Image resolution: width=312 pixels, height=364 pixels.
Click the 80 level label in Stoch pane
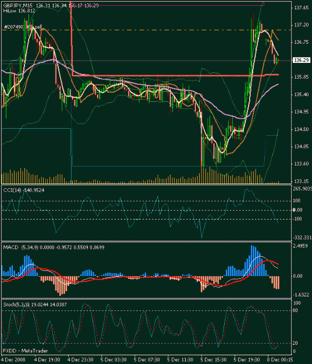295,310
